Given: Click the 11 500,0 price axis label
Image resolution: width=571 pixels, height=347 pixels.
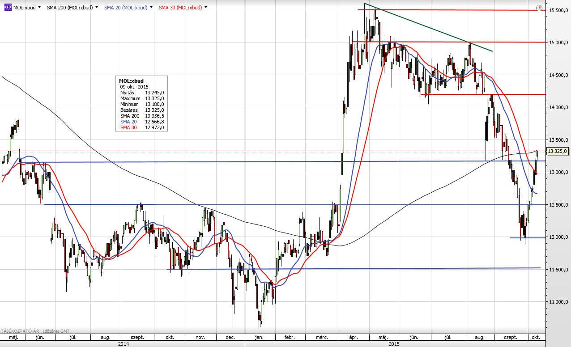Looking at the screenshot, I should (x=558, y=270).
